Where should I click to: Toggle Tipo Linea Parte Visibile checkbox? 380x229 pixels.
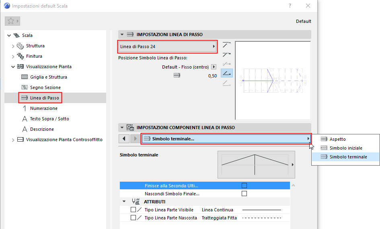pos(133,210)
